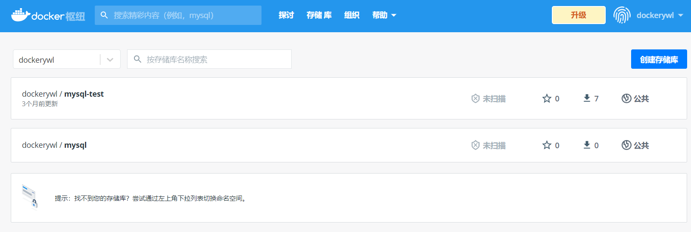The image size is (691, 232).
Task: Click the docker 枢纽 brand text
Action: click(x=58, y=16)
